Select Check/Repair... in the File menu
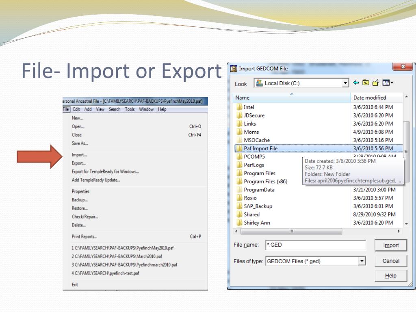 point(85,217)
